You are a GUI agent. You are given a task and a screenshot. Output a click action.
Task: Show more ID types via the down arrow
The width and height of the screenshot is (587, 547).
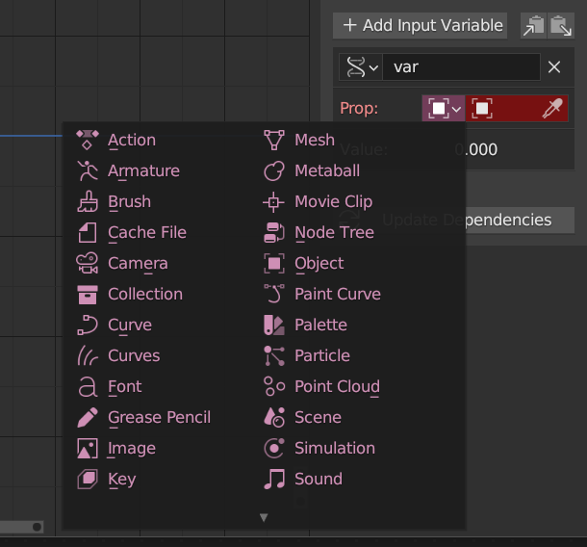click(264, 517)
